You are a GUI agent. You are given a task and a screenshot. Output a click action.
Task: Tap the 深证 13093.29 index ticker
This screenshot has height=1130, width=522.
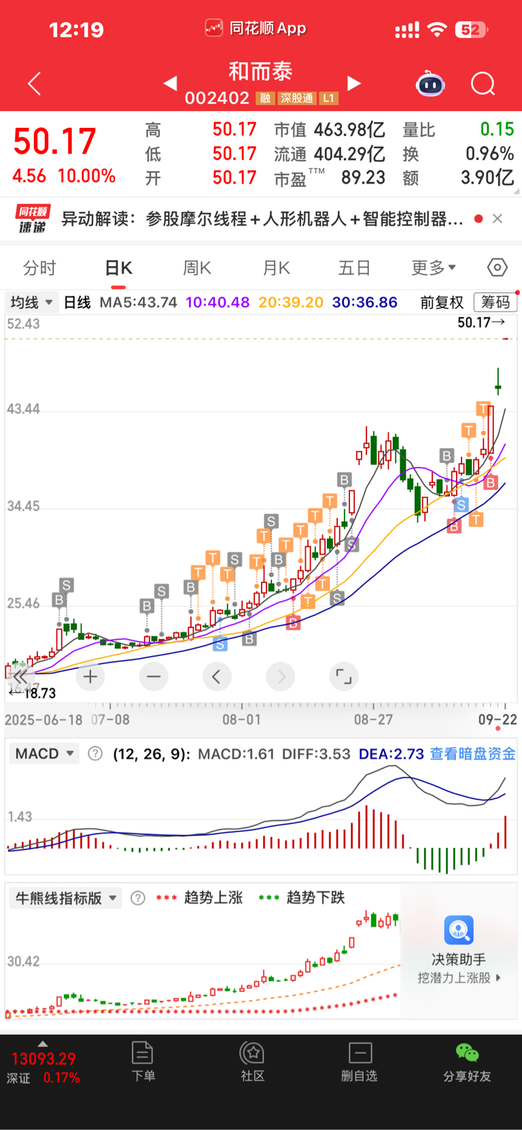click(43, 1067)
